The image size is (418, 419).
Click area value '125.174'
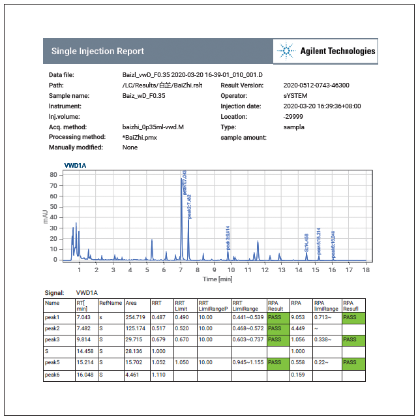(136, 328)
